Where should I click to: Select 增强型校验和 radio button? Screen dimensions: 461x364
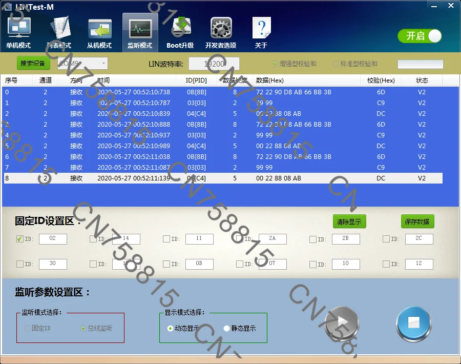[x=275, y=64]
